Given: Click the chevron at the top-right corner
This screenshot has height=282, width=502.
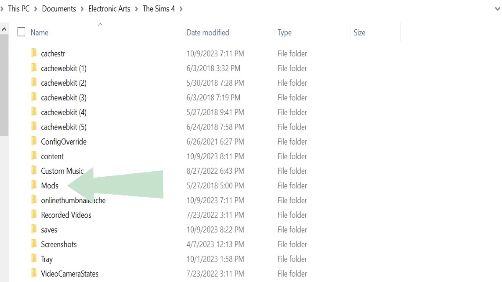Looking at the screenshot, I should tap(497, 8).
